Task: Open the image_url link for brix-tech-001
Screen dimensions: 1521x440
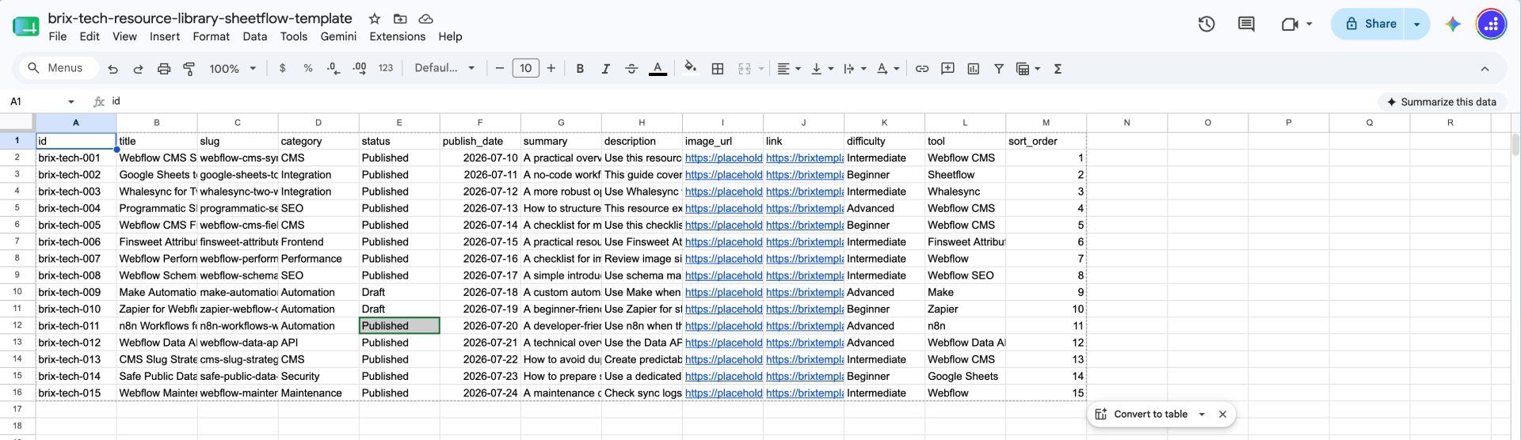Action: 723,158
